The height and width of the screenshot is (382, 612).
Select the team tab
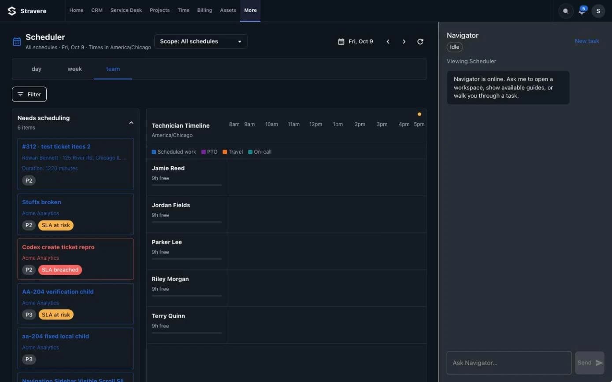click(113, 69)
